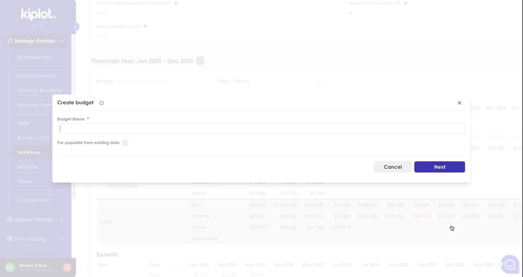Click the Create budget info icon
This screenshot has height=277, width=523.
point(102,103)
